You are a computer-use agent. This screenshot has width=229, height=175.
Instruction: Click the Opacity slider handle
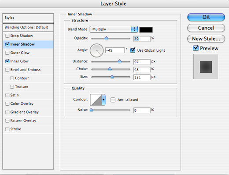pos(107,38)
